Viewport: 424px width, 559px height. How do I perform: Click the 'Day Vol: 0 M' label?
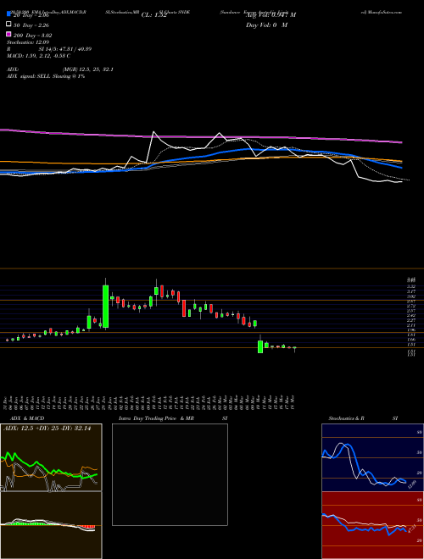pos(267,25)
